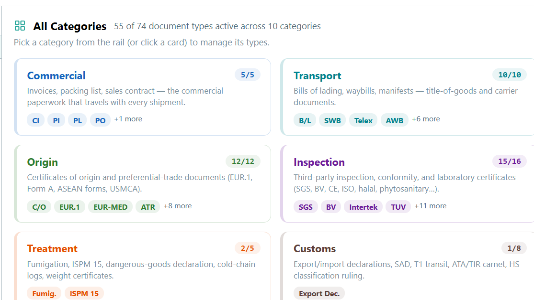The height and width of the screenshot is (300, 534).
Task: Open the Inspection category card title
Action: click(x=319, y=162)
